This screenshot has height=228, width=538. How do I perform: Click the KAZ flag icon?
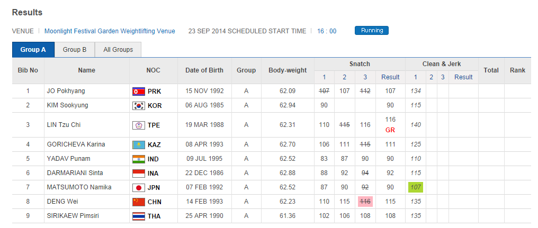click(x=138, y=145)
